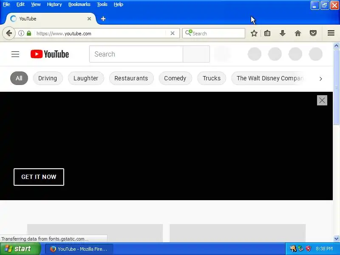Open the Tools menu
340x255 pixels.
click(102, 4)
